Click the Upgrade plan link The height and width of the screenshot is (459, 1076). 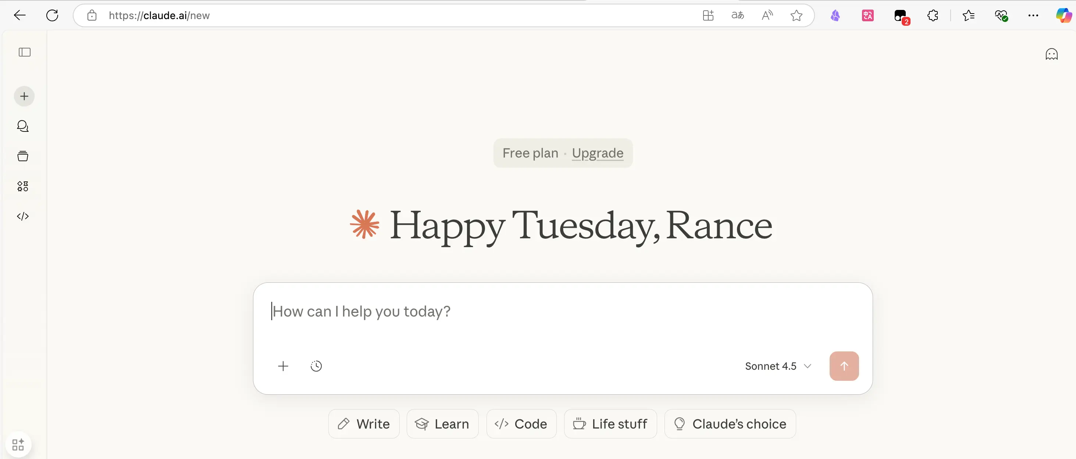[597, 153]
